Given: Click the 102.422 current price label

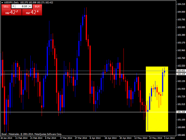Looking at the screenshot, I should click(181, 71).
